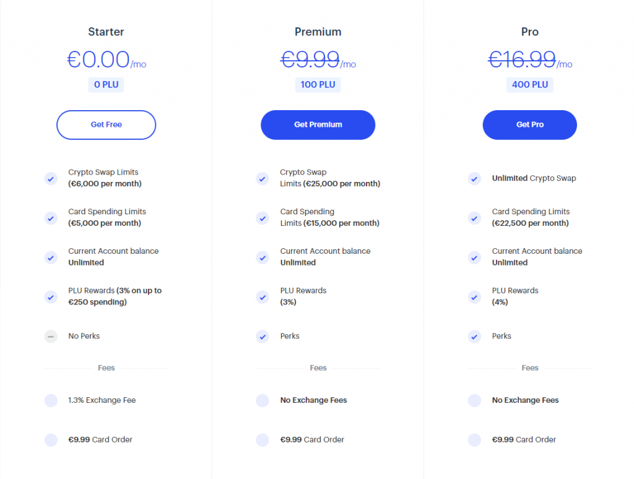Viewport: 634px width, 479px height.
Task: Click the crossed-out €16.99 price
Action: click(522, 59)
